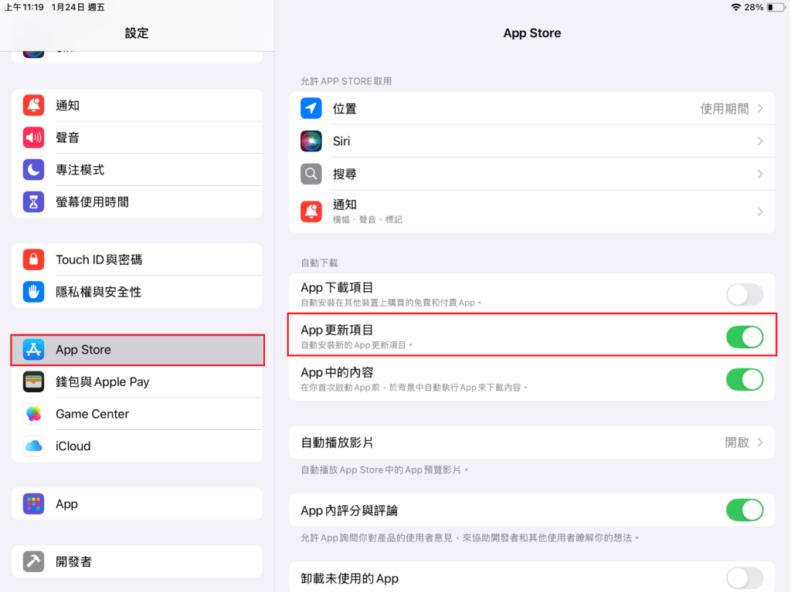Tap the 隱私權與安全性 hand icon
Image resolution: width=791 pixels, height=593 pixels.
pyautogui.click(x=33, y=292)
